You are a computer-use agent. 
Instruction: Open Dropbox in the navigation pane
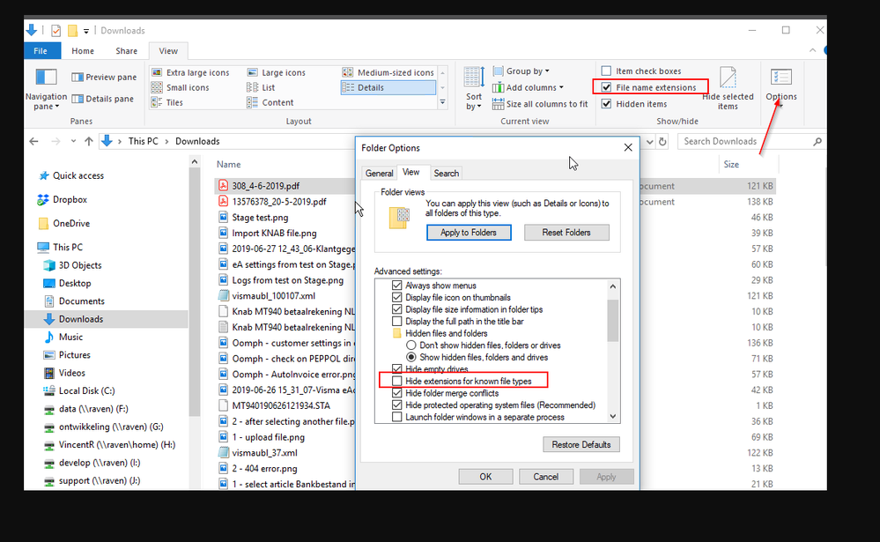click(x=62, y=199)
